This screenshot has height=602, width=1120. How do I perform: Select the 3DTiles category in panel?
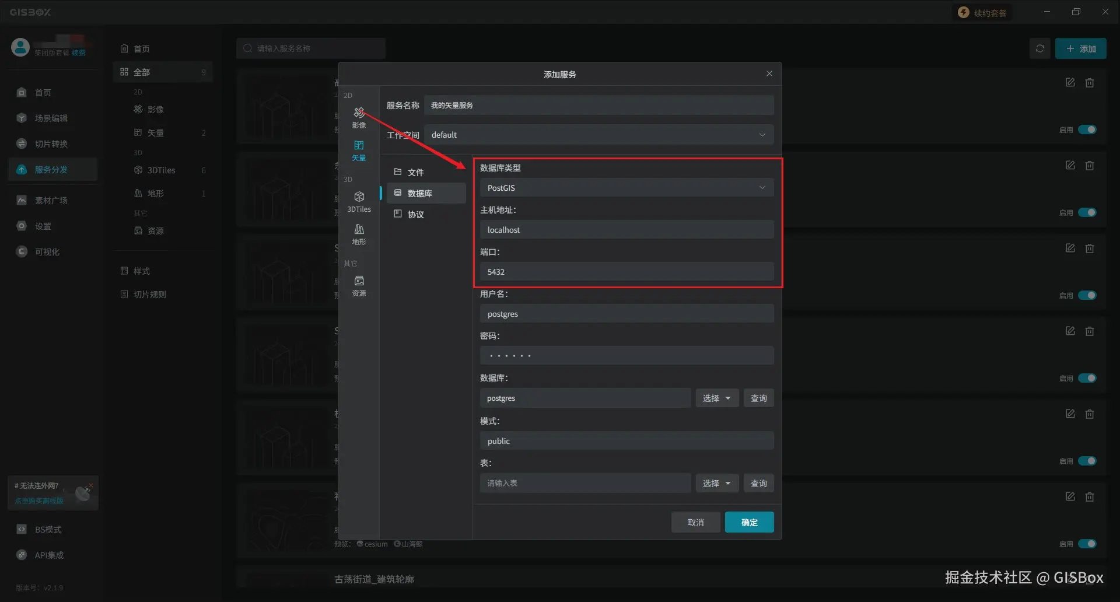pyautogui.click(x=163, y=170)
